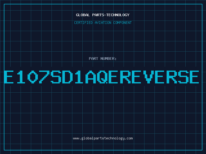
Task: Click the part number E107SD1AQEREVERSE
Action: pyautogui.click(x=101, y=77)
